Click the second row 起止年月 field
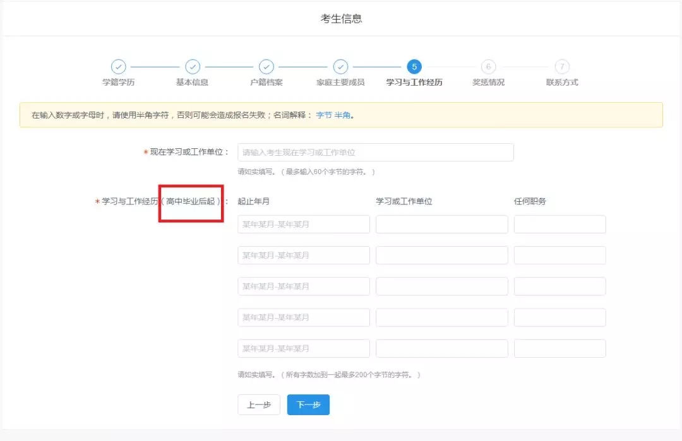This screenshot has width=682, height=441. (304, 256)
